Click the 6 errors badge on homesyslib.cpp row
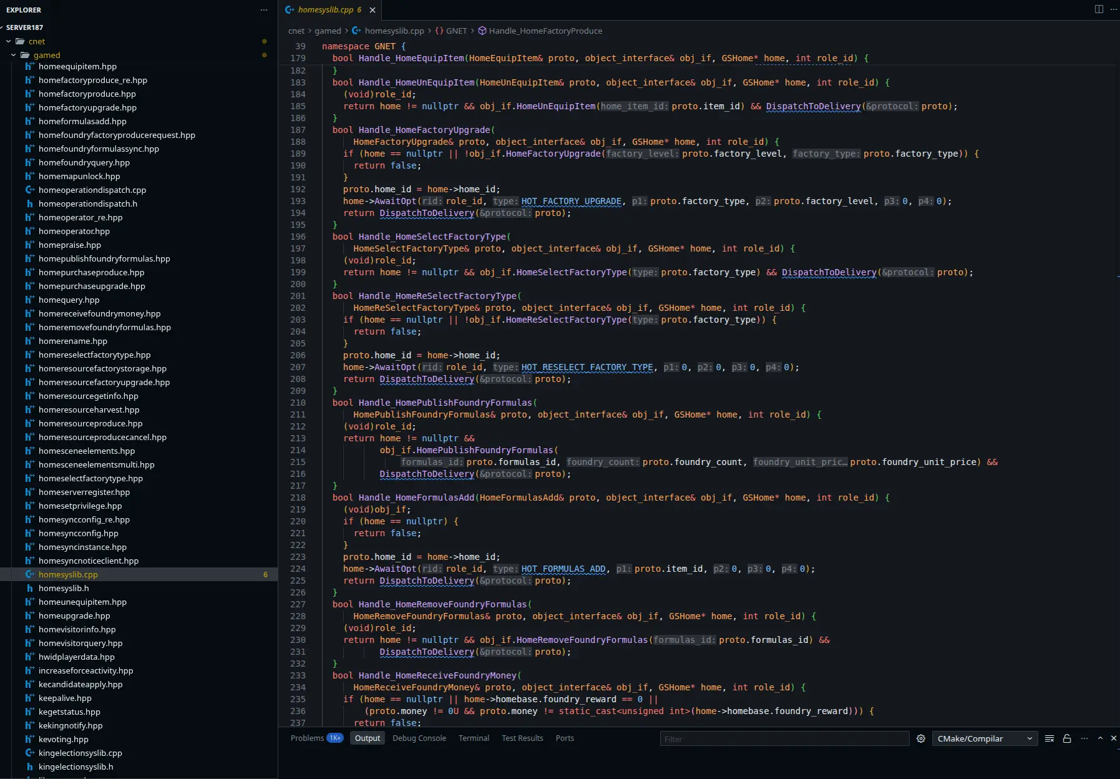 [265, 574]
